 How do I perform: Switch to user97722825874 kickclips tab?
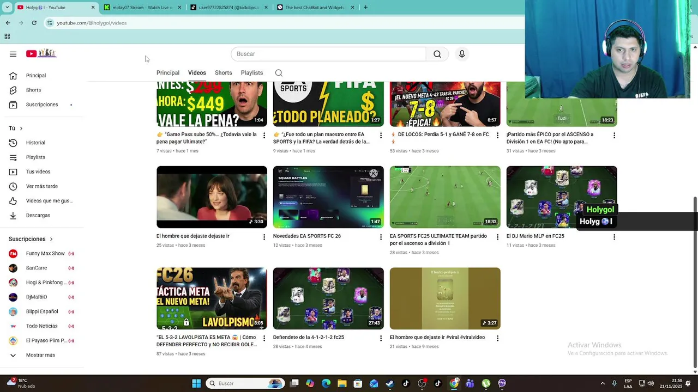(228, 8)
